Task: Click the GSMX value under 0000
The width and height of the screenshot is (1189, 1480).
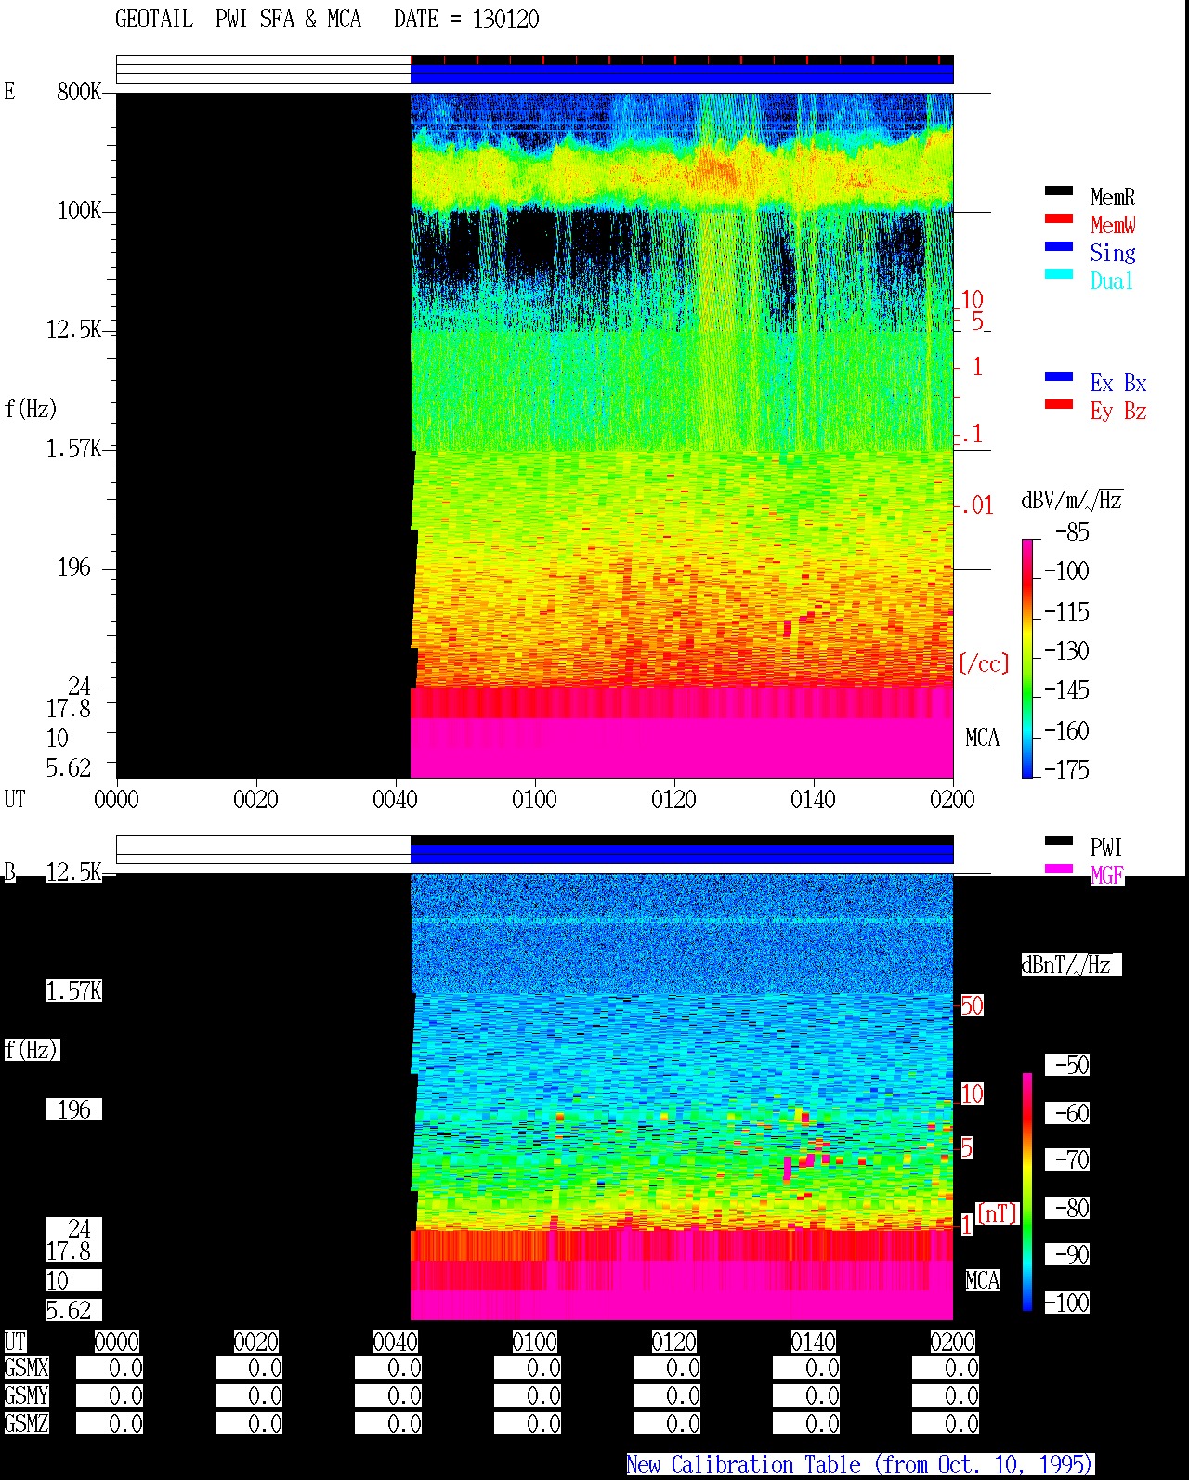Action: [x=110, y=1369]
